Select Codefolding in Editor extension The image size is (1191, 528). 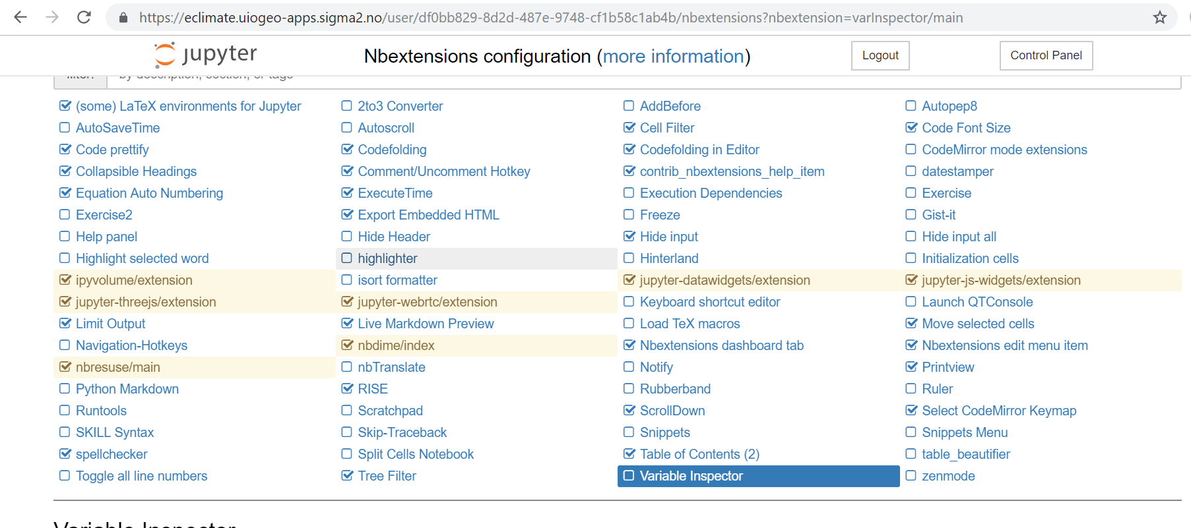pyautogui.click(x=699, y=150)
